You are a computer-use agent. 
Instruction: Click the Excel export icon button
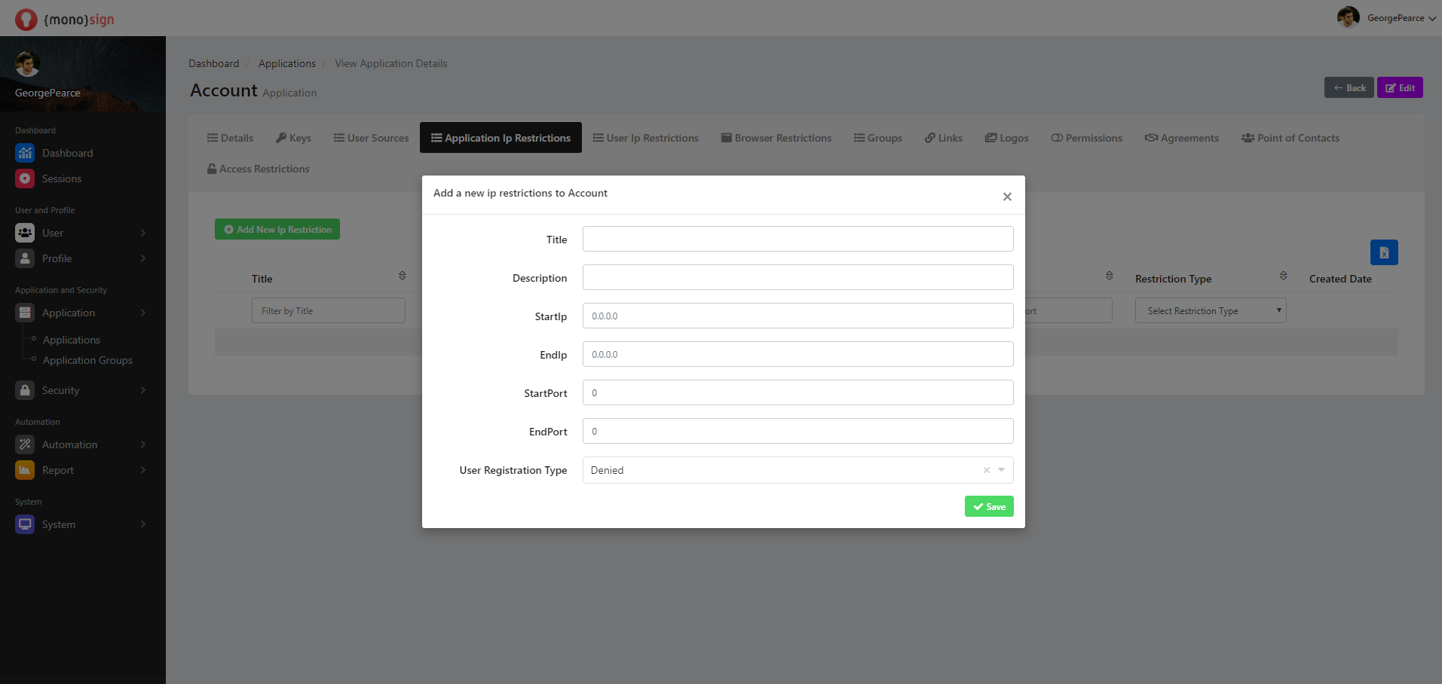pyautogui.click(x=1384, y=252)
